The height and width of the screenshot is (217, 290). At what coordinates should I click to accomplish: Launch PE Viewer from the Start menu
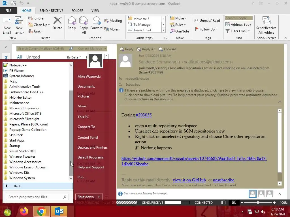[x=16, y=70]
